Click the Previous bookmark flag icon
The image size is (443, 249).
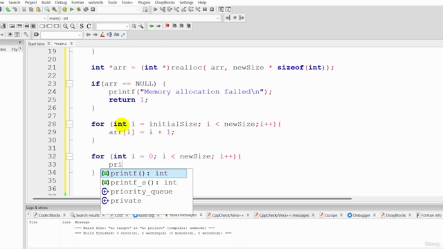coord(174,26)
